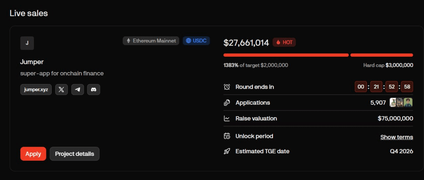
Task: Click the 1383% of target text
Action: coord(256,65)
